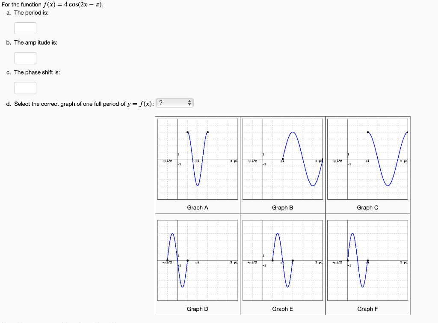Click the down arrow on the graph selector

pos(189,104)
